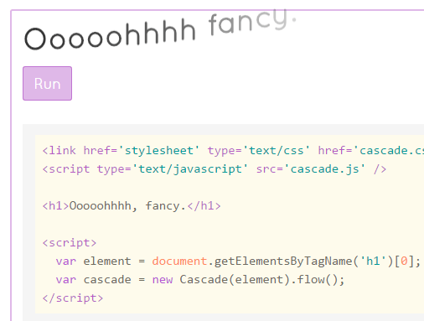424x321 pixels.
Task: Click the link href stylesheet code line
Action: click(233, 151)
